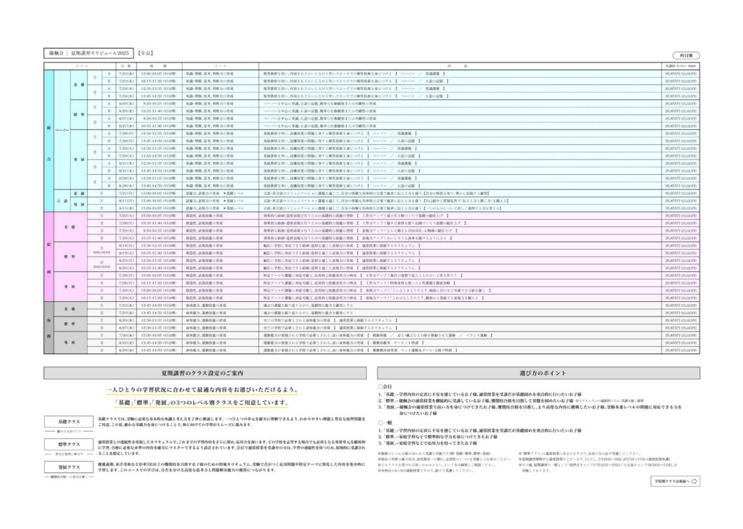Click the 【年長】 grade label

point(145,53)
